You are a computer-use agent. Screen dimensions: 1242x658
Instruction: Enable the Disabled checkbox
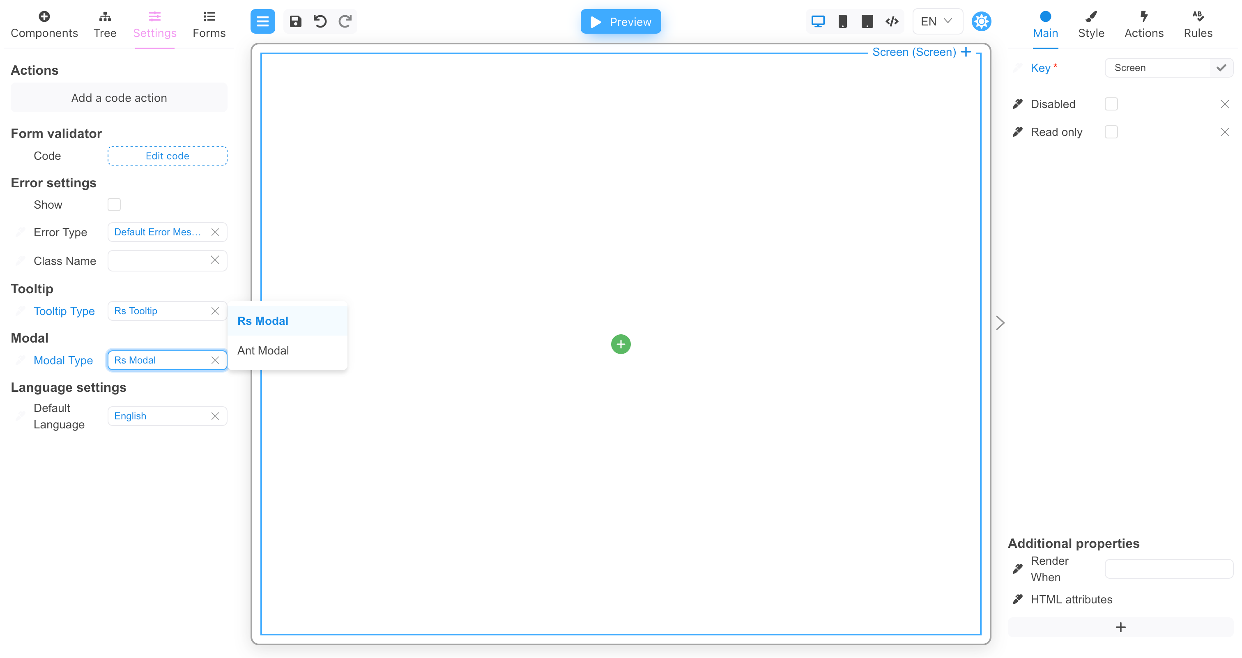(1111, 104)
